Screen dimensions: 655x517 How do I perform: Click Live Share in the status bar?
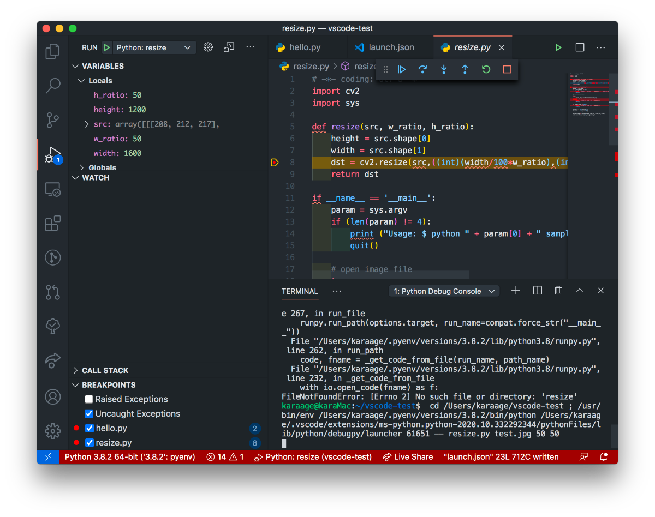(x=408, y=457)
